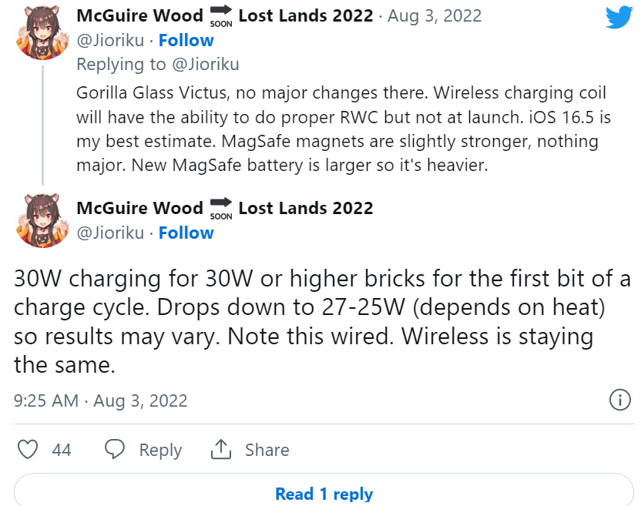Click the share upload arrow icon
This screenshot has width=641, height=506.
[x=221, y=449]
